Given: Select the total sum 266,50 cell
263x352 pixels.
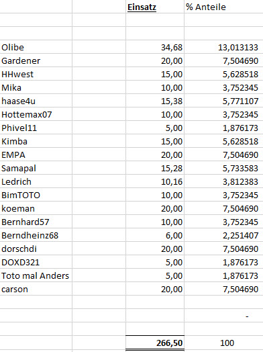Looking at the screenshot, I should click(155, 343).
